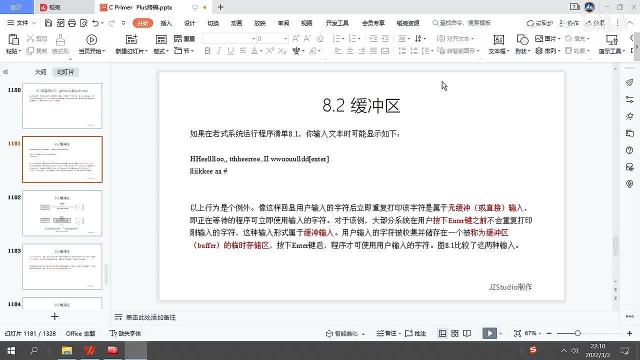Start the slideshow with status bar play button

(x=489, y=333)
